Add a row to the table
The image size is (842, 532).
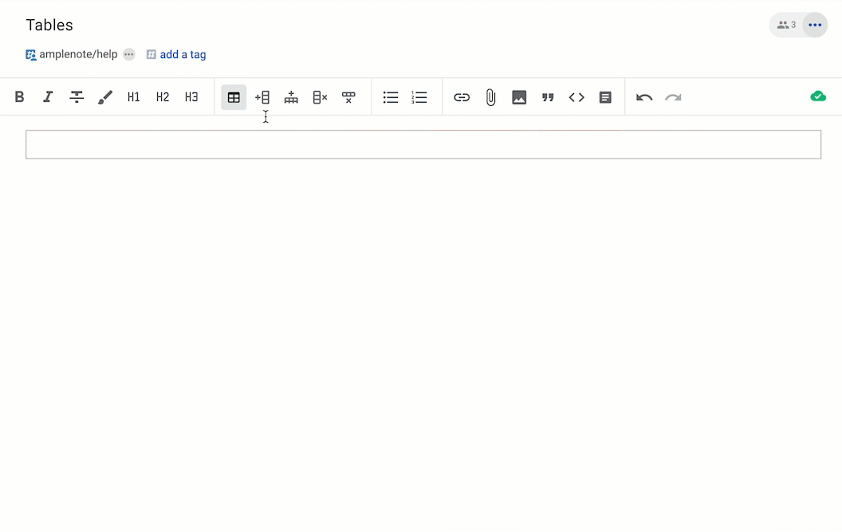coord(291,97)
